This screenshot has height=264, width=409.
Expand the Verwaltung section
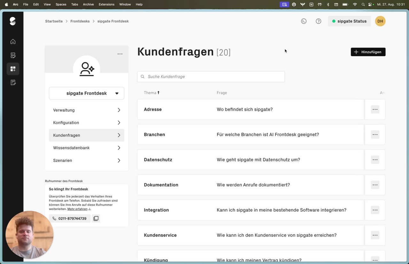click(x=87, y=110)
